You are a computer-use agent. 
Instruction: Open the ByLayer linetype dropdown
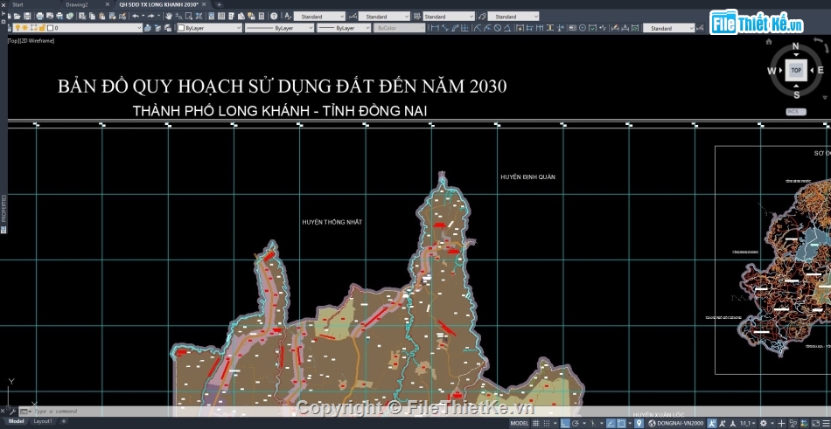(x=279, y=28)
